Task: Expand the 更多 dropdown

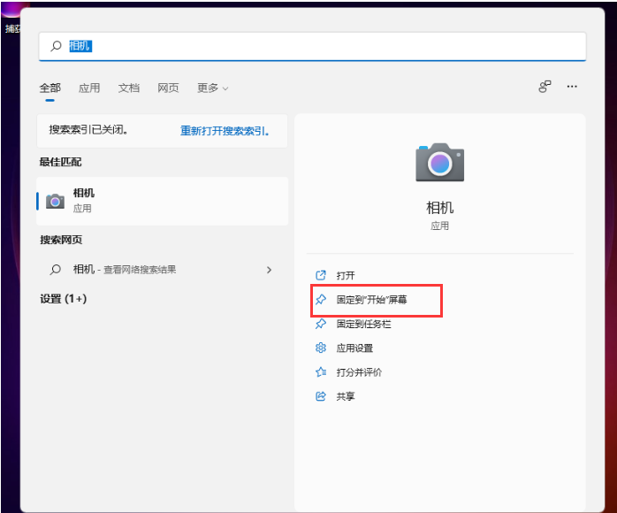Action: tap(212, 88)
